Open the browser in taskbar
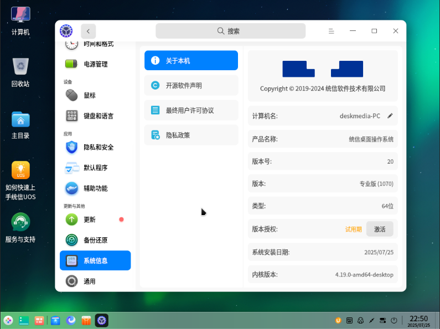 (x=71, y=320)
